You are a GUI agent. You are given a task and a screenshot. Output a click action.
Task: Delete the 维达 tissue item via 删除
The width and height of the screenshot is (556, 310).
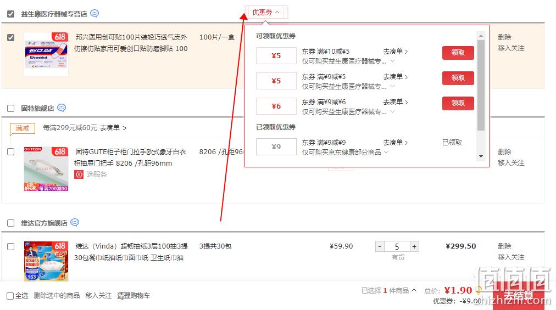click(504, 246)
